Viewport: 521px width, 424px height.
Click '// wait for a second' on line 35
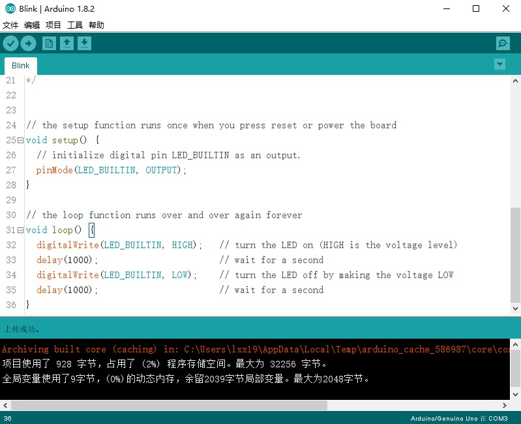[x=271, y=290]
